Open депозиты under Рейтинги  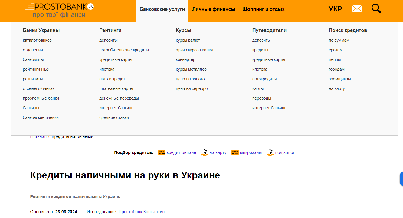109,40
